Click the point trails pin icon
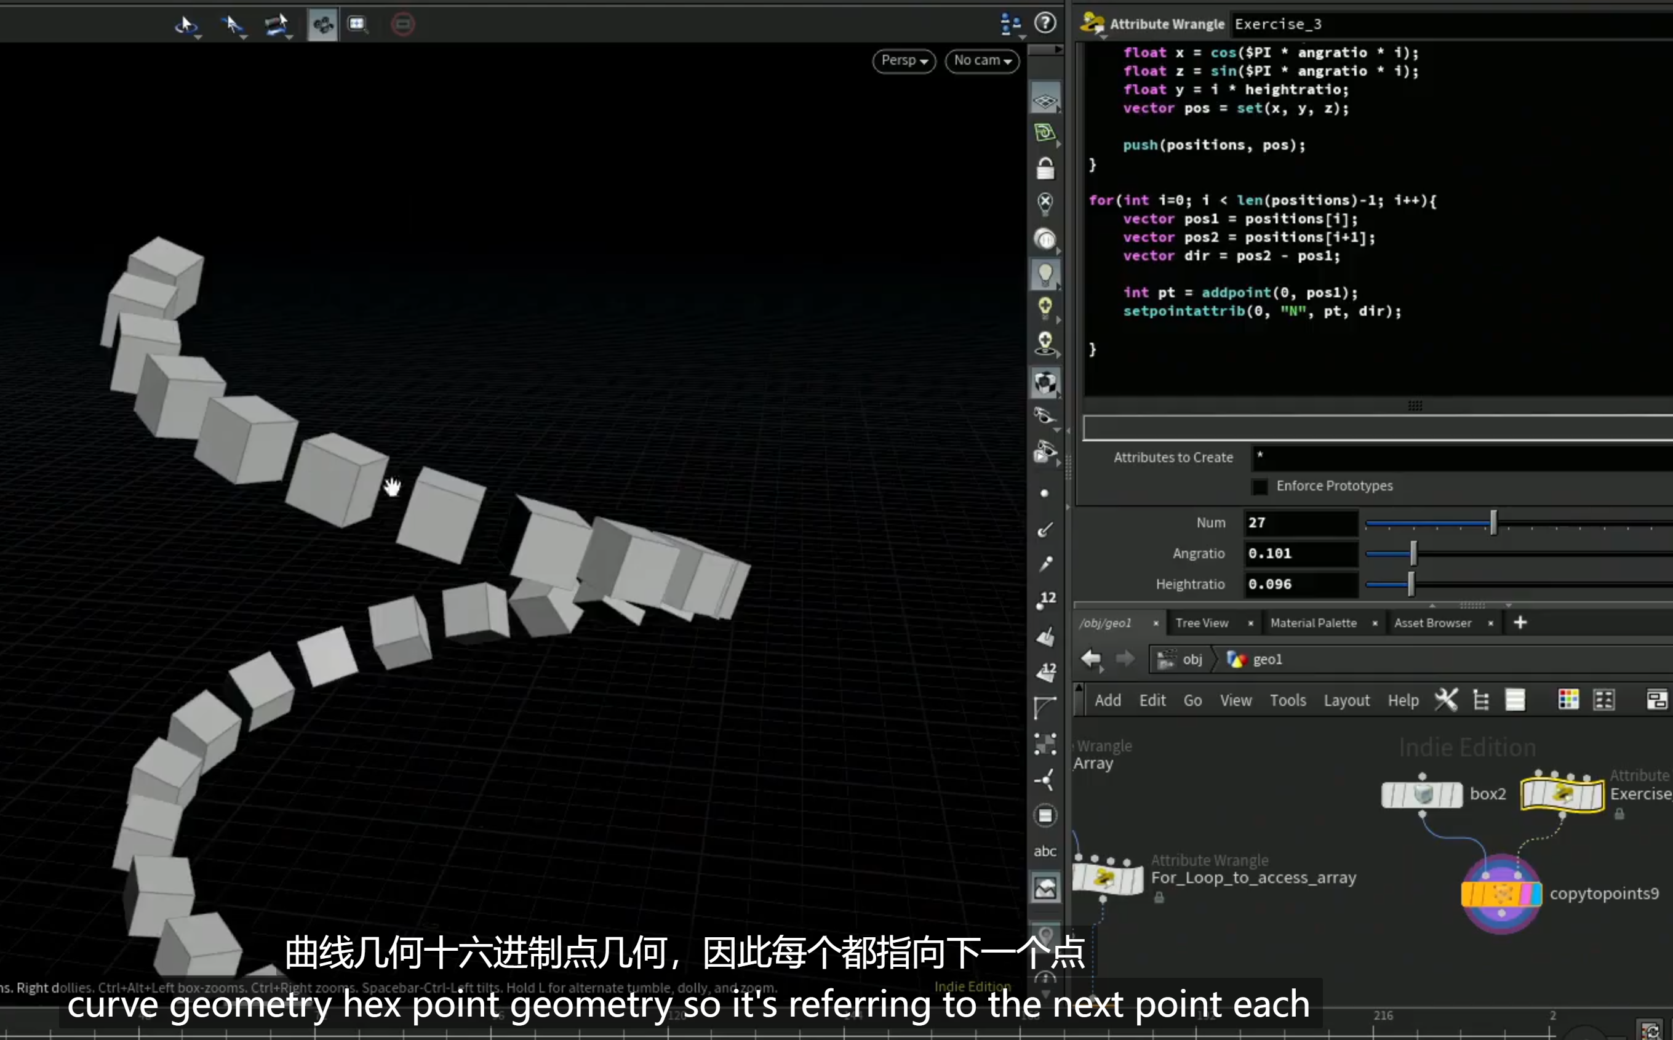The image size is (1673, 1040). (x=1045, y=564)
